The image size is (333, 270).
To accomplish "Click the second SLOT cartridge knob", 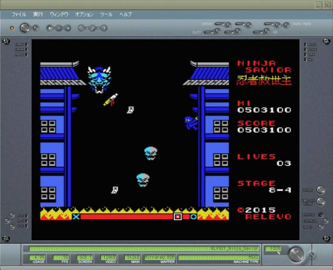I will [238, 31].
